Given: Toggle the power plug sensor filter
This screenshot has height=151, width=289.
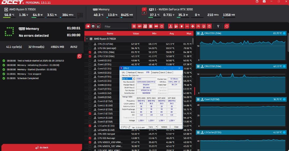Looking at the screenshot, I should point(181,26).
